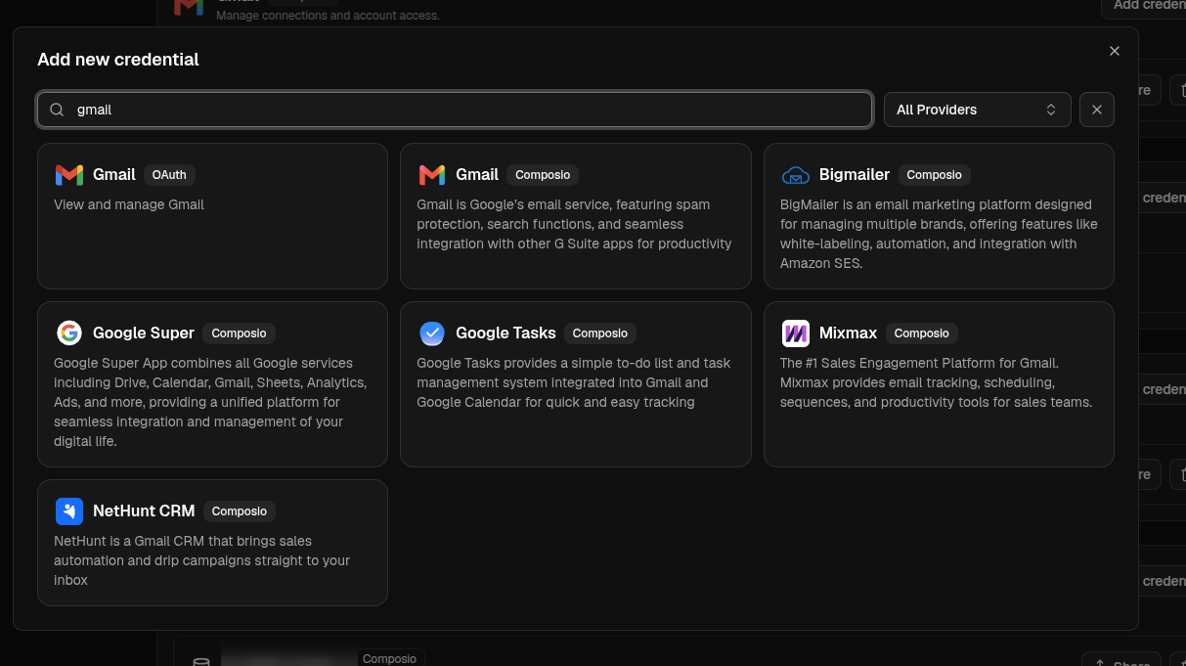Choose the Bigmailer credential card
1186x666 pixels.
pos(939,216)
